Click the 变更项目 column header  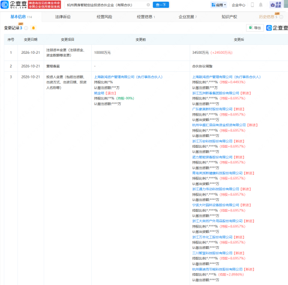click(x=68, y=40)
